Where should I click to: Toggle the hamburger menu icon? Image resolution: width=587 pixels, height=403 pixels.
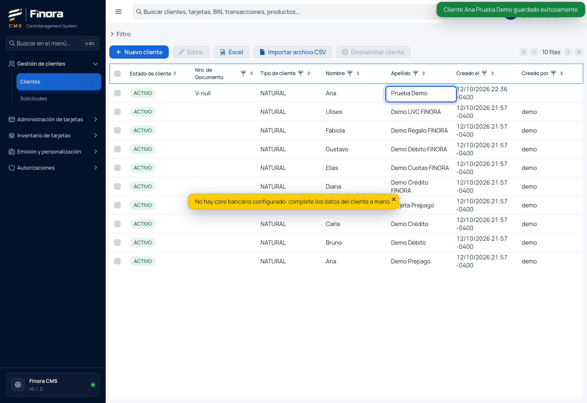119,12
